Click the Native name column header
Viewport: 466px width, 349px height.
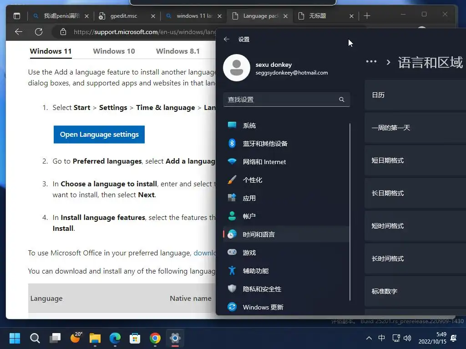[191, 298]
